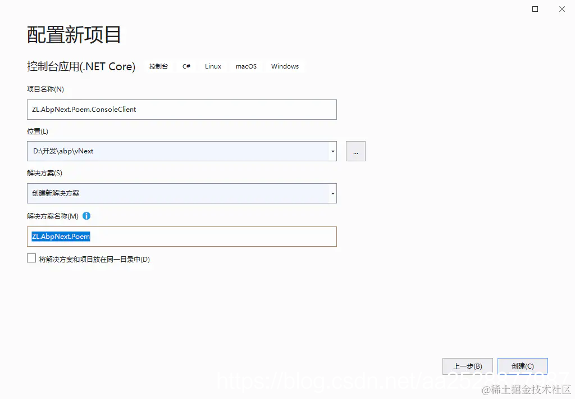Select the Linux platform tag
Screen dimensions: 575x399
213,66
